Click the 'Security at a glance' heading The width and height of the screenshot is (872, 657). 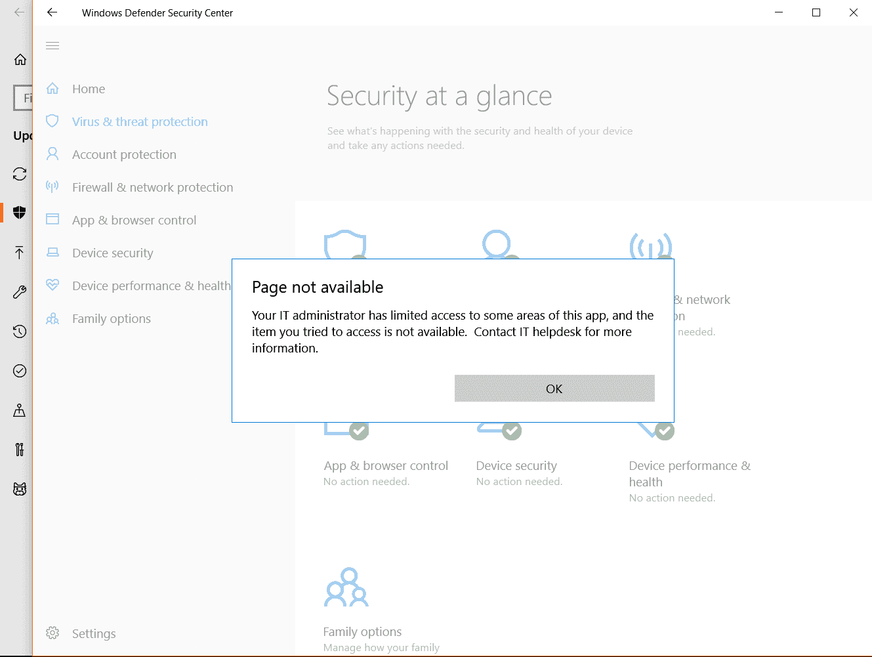point(440,96)
